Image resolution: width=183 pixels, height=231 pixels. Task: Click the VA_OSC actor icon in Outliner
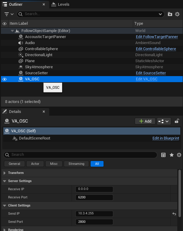21,79
